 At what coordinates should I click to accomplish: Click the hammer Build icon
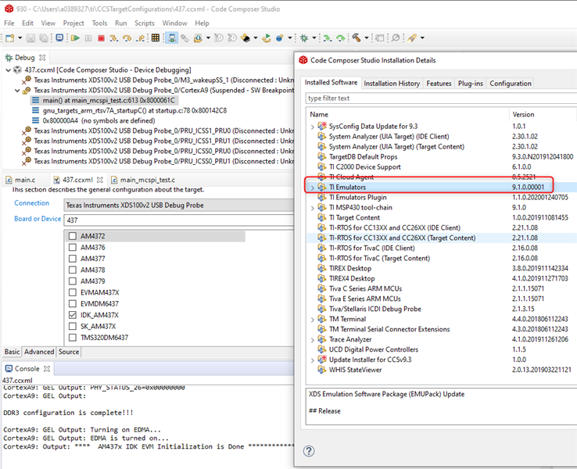[x=357, y=38]
